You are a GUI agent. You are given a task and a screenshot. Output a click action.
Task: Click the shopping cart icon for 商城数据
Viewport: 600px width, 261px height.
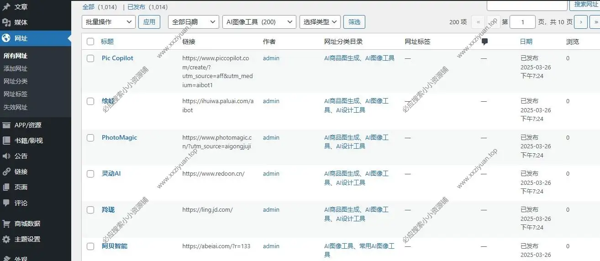click(x=6, y=224)
